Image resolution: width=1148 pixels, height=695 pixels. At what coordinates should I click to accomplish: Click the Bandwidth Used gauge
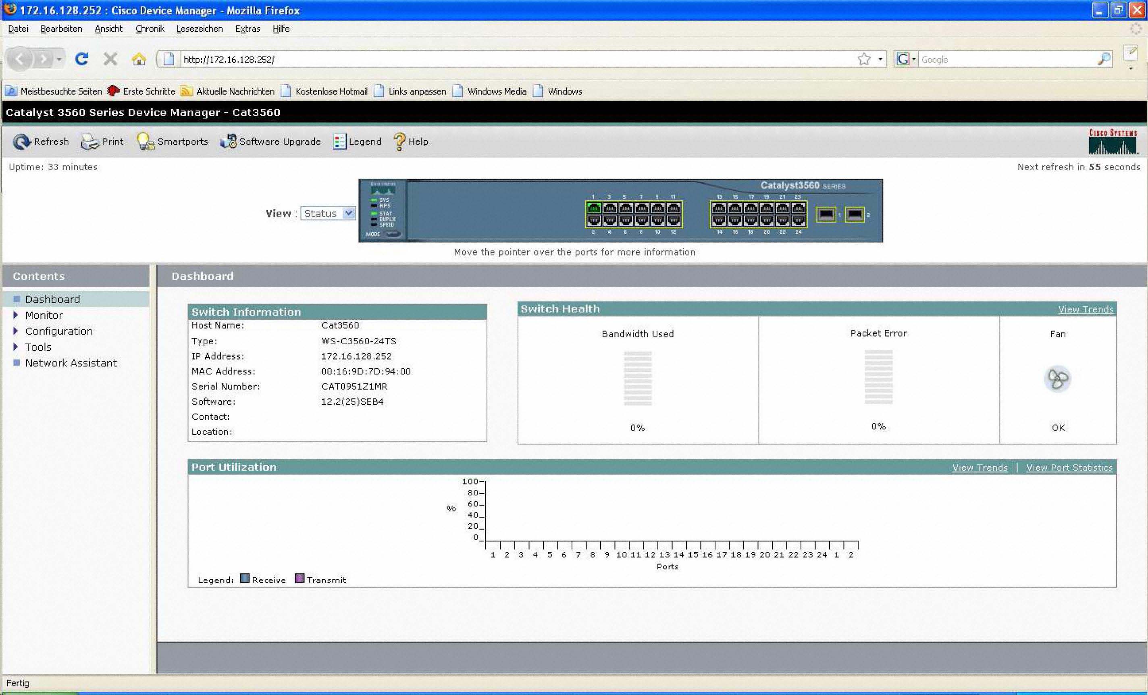pyautogui.click(x=637, y=379)
